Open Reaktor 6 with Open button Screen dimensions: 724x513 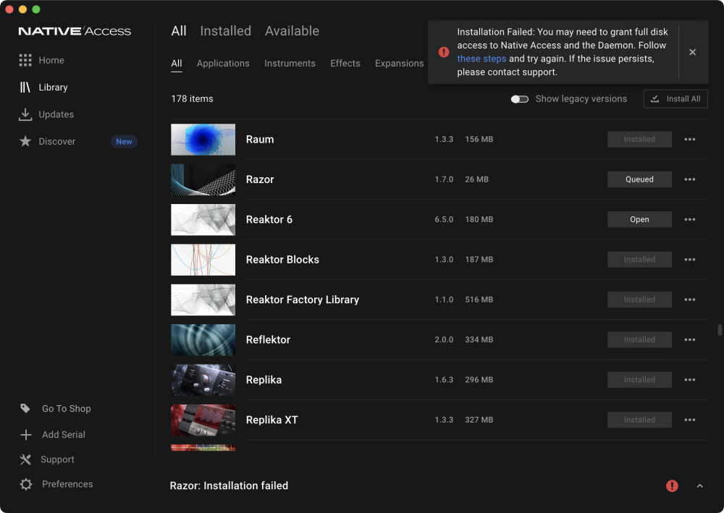click(x=639, y=219)
